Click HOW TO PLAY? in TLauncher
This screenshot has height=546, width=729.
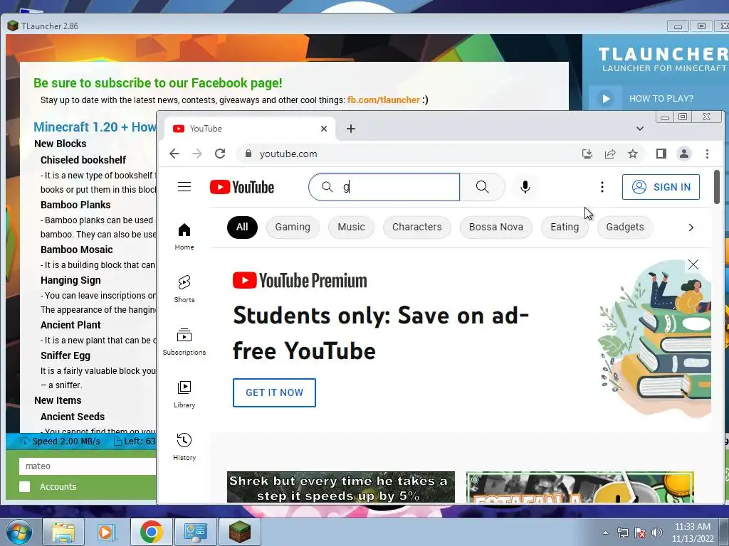pyautogui.click(x=661, y=98)
